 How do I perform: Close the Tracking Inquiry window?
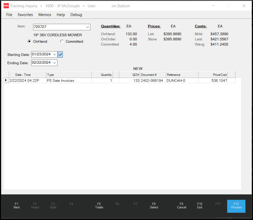tap(244, 6)
